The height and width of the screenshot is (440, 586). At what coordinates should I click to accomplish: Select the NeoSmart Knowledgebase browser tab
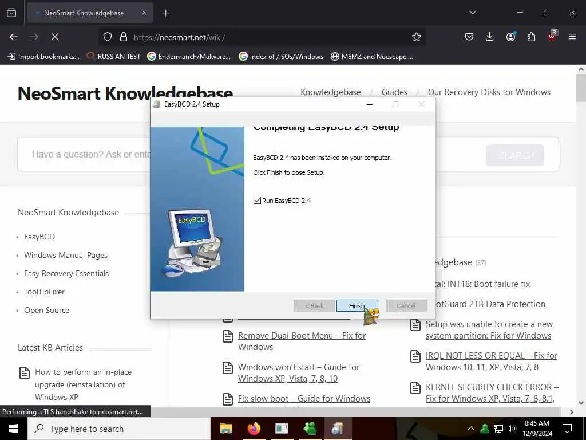pos(90,13)
